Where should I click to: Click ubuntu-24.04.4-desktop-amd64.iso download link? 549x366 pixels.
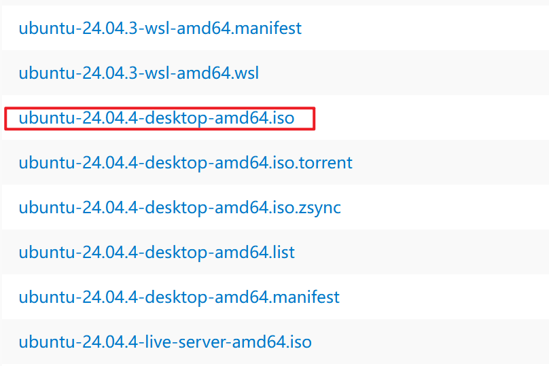[156, 118]
